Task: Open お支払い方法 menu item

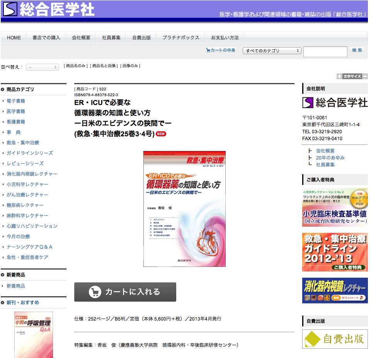Action: pos(225,38)
